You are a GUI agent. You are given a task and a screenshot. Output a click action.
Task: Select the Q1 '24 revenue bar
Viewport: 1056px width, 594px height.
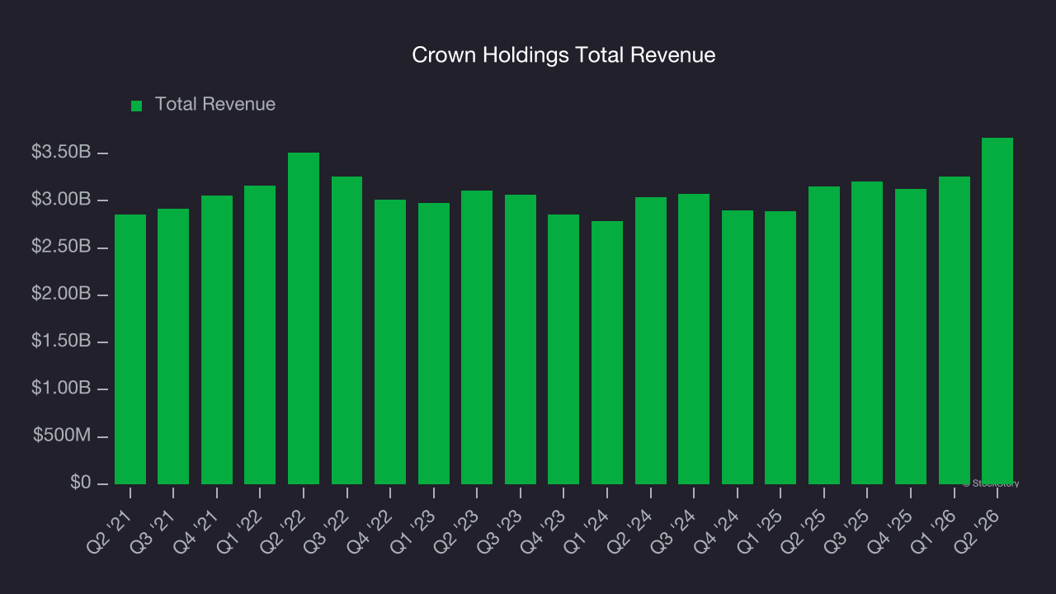(x=607, y=352)
